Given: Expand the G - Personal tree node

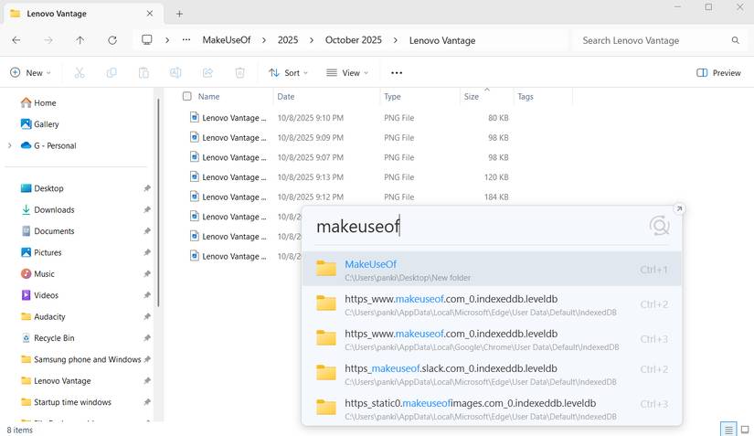Looking at the screenshot, I should click(10, 145).
